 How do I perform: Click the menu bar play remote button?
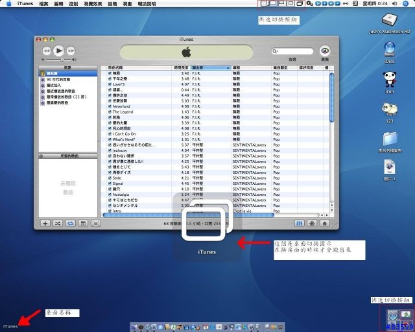(324, 3)
